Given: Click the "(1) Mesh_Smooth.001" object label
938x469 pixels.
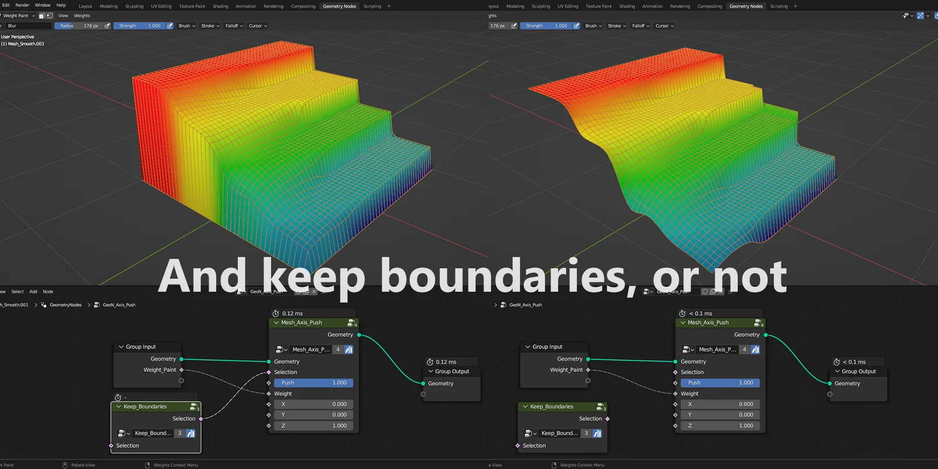Looking at the screenshot, I should click(23, 43).
